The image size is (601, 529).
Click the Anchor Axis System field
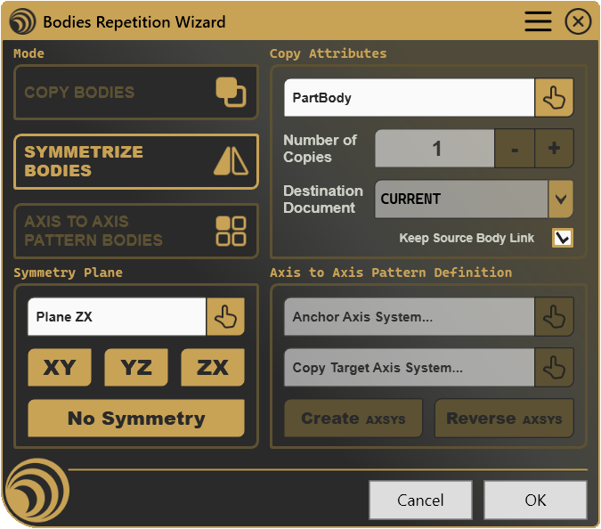[409, 317]
